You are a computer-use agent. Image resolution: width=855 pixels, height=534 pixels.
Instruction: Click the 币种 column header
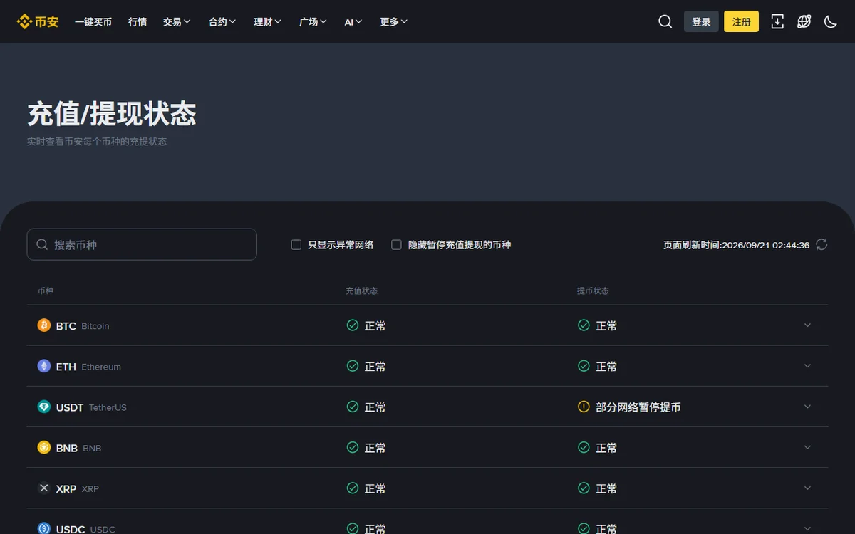pyautogui.click(x=46, y=290)
